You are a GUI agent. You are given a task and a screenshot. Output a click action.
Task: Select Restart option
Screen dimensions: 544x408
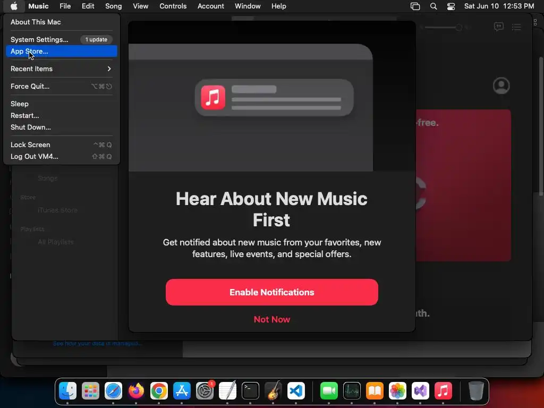[x=62, y=115]
